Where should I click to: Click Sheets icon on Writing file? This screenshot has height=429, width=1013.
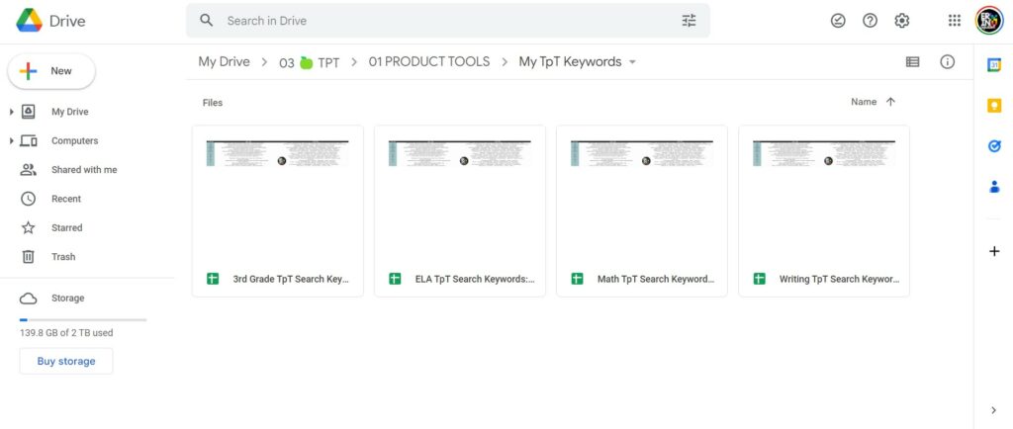click(759, 279)
